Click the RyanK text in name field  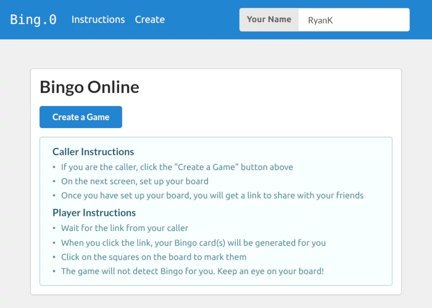(x=320, y=20)
